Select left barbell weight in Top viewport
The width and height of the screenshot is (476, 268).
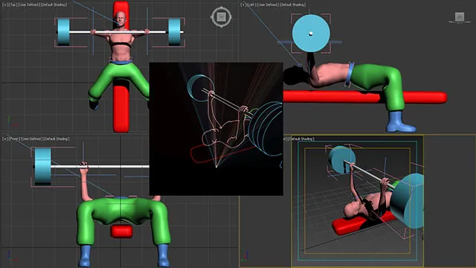[x=63, y=32]
